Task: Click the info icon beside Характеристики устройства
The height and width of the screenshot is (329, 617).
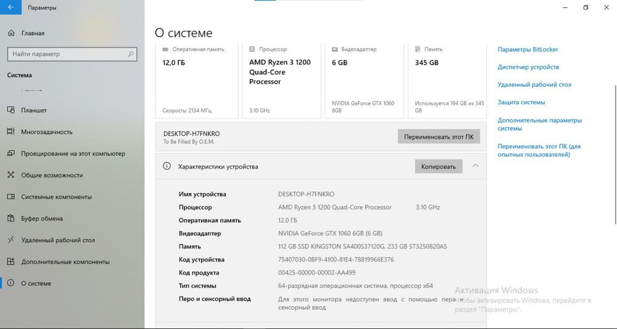Action: click(x=167, y=166)
